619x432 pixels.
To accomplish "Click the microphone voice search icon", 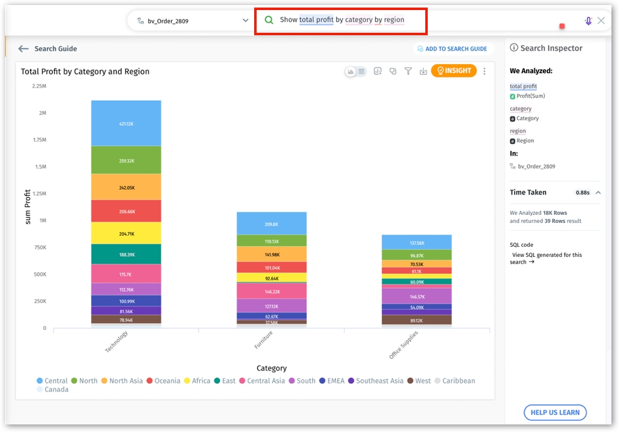I will tap(588, 21).
